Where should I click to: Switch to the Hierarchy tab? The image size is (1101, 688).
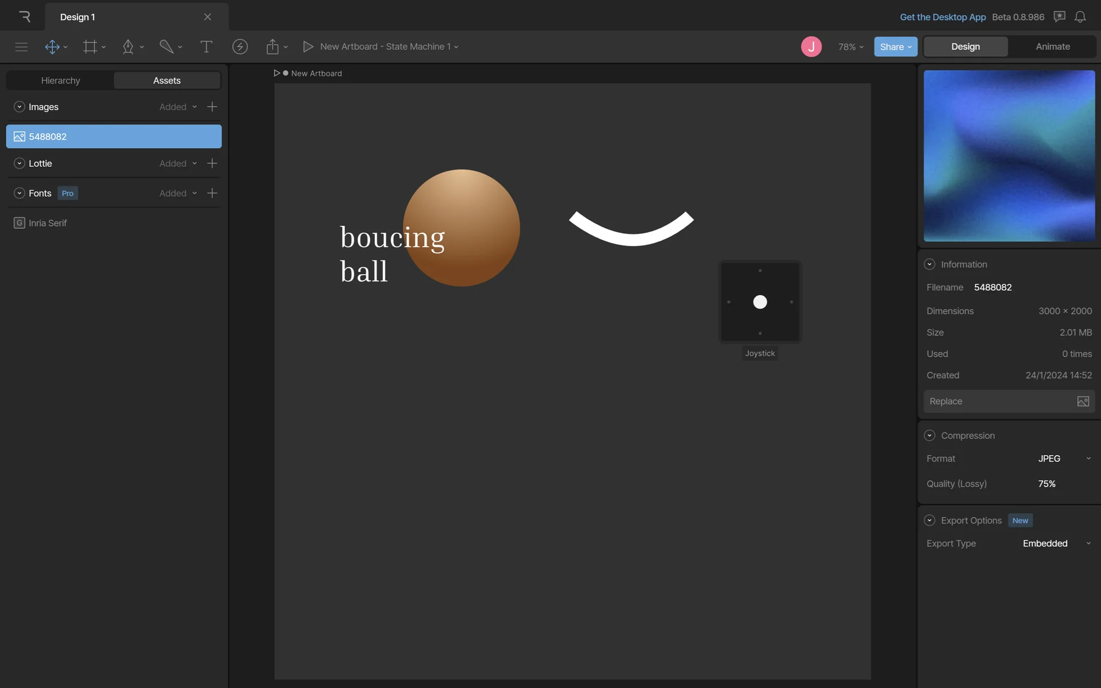[x=60, y=80]
